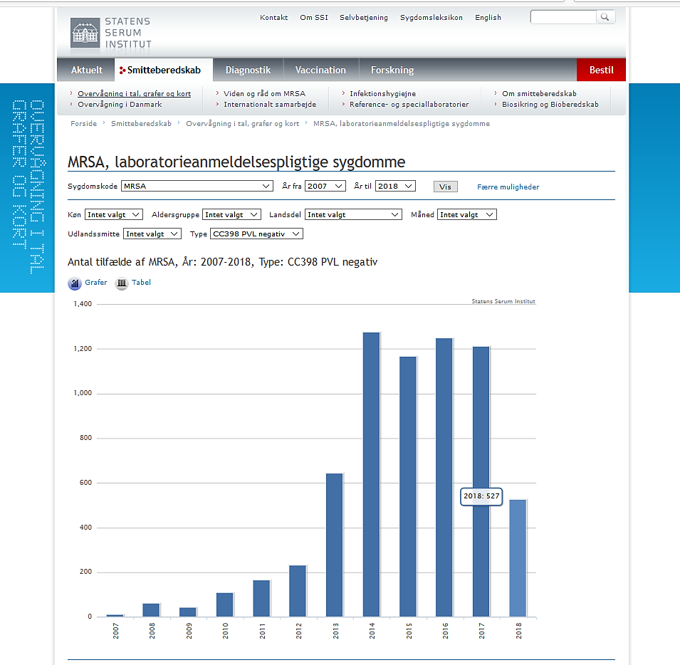Click the 2013 bar in the chart

(x=335, y=545)
